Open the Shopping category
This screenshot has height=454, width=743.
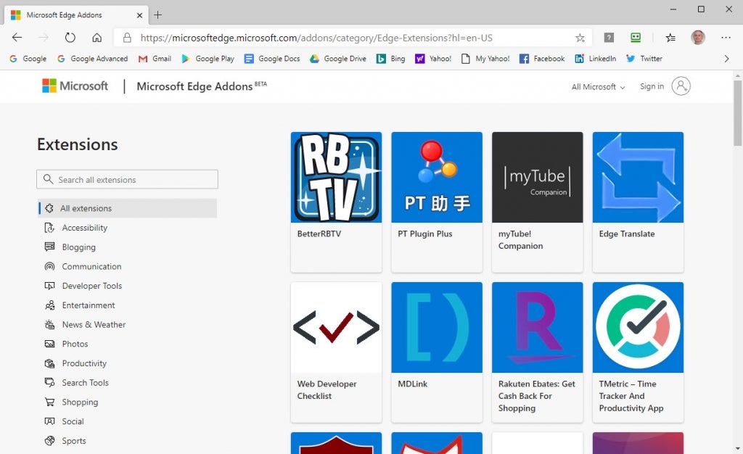click(x=80, y=402)
